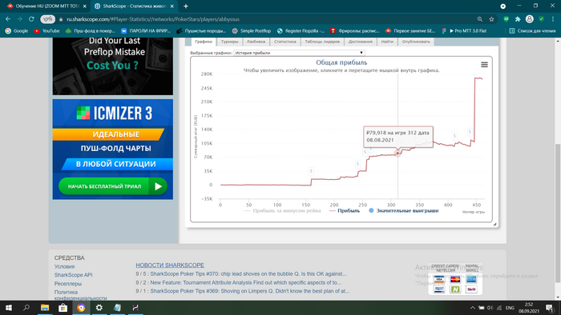Open the chart hamburger menu icon

pos(484,65)
